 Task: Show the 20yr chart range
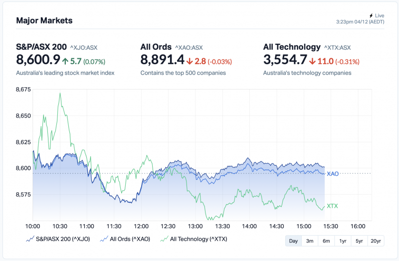pos(376,241)
